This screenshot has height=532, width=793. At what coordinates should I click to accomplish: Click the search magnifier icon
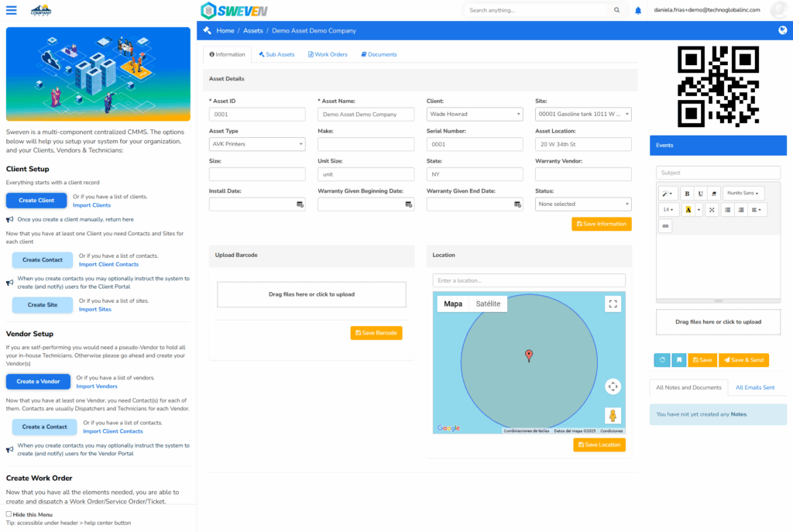coord(616,10)
